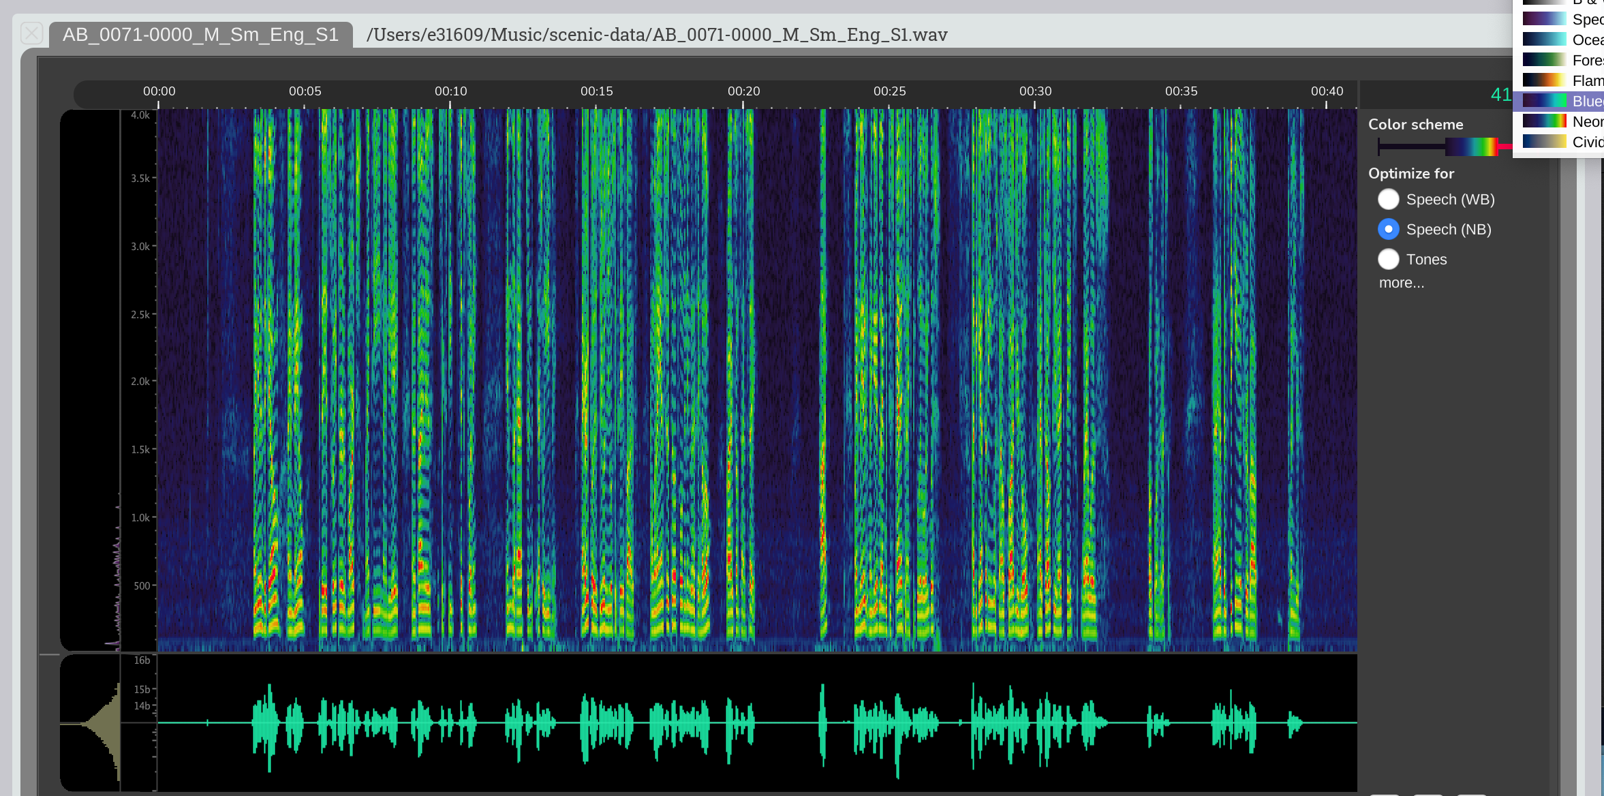Select the Tones optimization option

pyautogui.click(x=1388, y=259)
